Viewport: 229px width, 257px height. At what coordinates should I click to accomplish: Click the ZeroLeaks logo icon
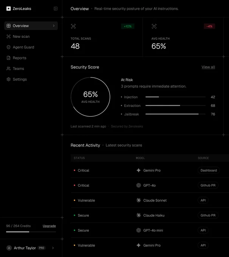coord(9,9)
